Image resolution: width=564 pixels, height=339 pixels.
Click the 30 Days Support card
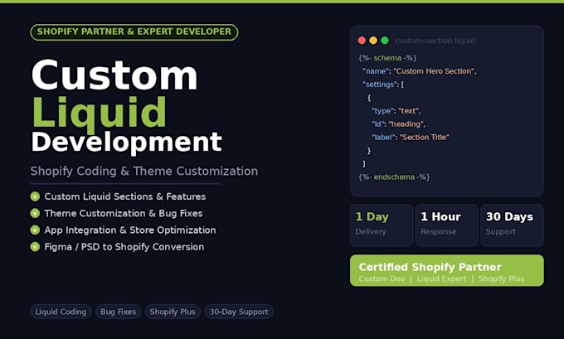pyautogui.click(x=513, y=225)
